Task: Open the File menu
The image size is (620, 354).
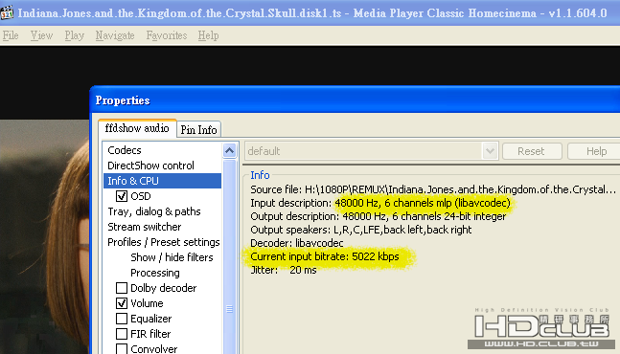Action: [11, 35]
